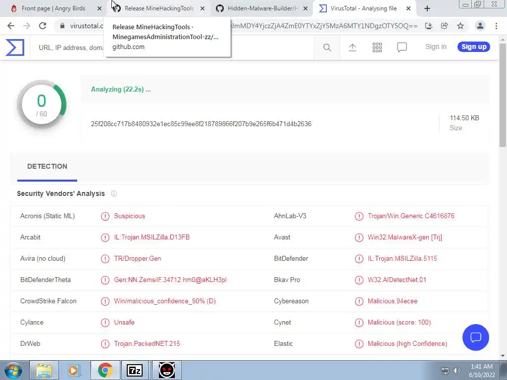Switch to Hidden-Malware-Builder tab
The height and width of the screenshot is (380, 507).
tap(262, 9)
